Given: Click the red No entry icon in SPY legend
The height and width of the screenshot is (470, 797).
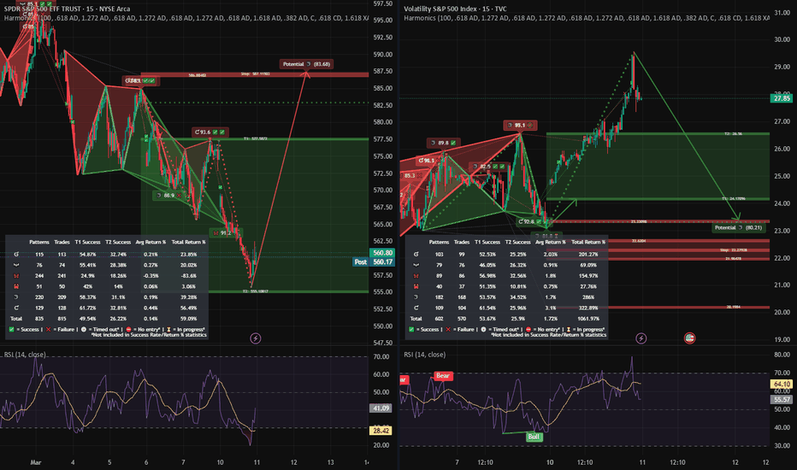Looking at the screenshot, I should (x=129, y=329).
